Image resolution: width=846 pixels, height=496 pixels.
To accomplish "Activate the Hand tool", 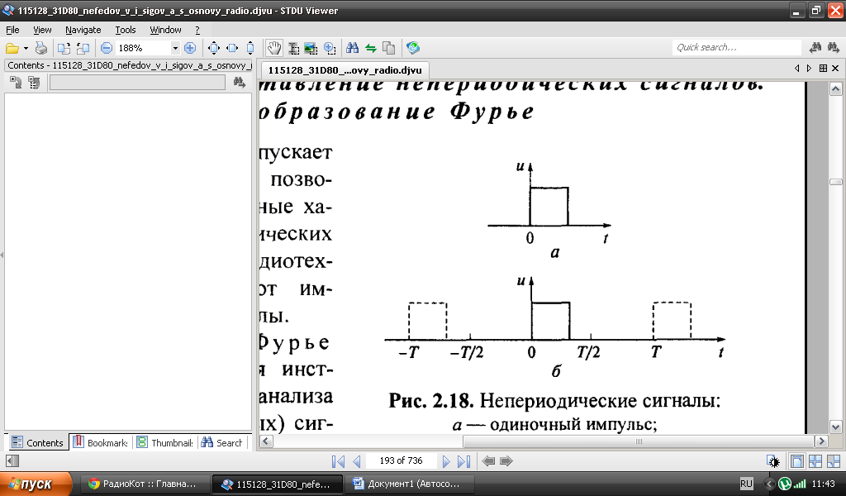I will coord(274,48).
